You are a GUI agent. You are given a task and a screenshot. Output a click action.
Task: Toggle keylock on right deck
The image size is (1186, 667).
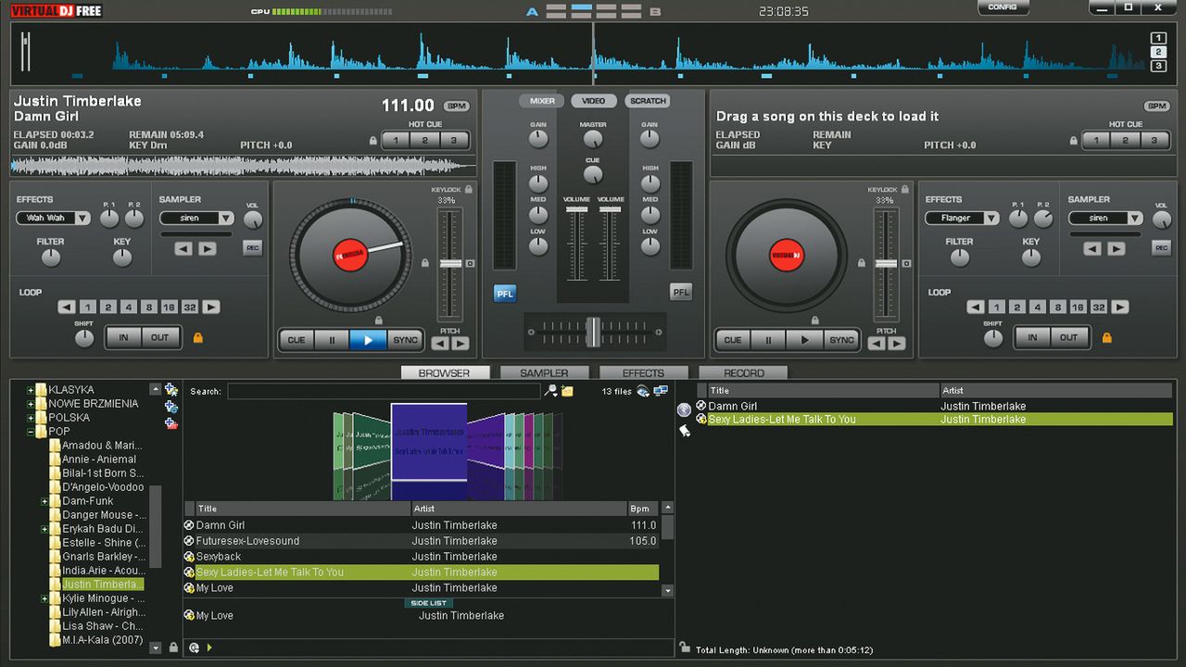[905, 189]
